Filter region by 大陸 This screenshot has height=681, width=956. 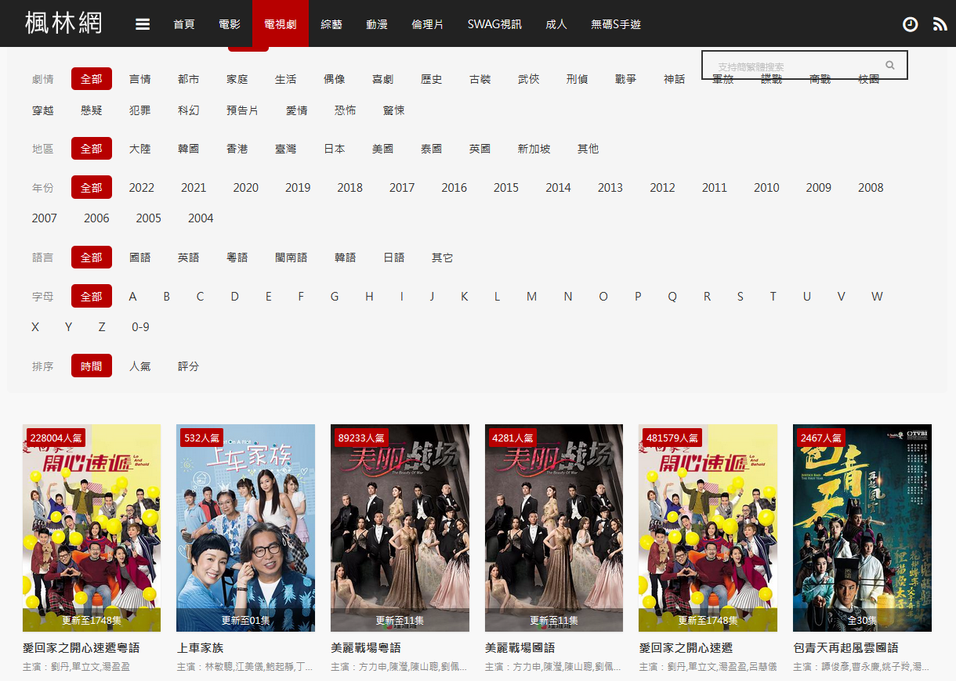click(140, 149)
